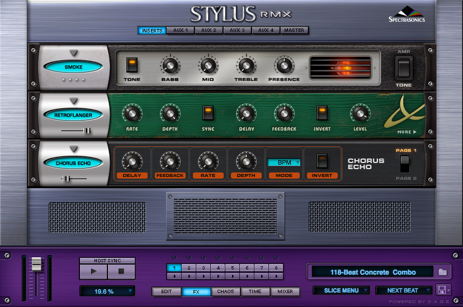Click play arrow under part 1
The image size is (463, 307).
coord(174,276)
